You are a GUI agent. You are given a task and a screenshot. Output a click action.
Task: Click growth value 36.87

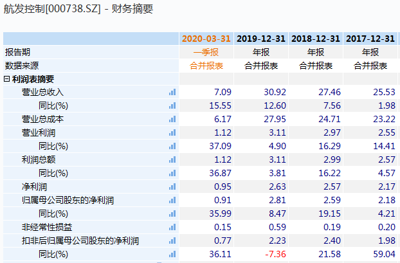point(221,173)
